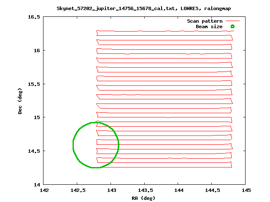Click the 142.5 RA axis tick label

point(78,190)
